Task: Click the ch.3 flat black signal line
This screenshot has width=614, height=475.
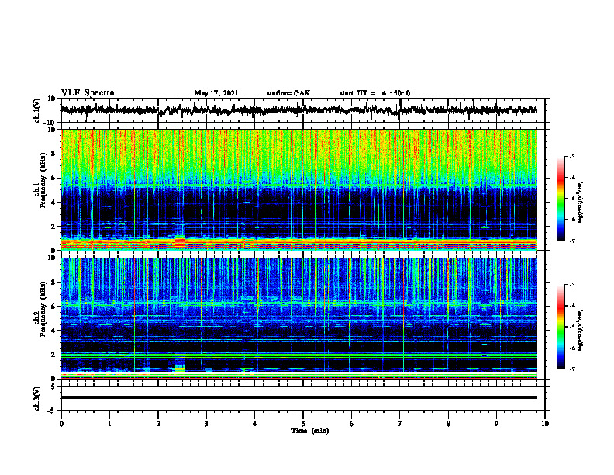Action: click(x=299, y=397)
